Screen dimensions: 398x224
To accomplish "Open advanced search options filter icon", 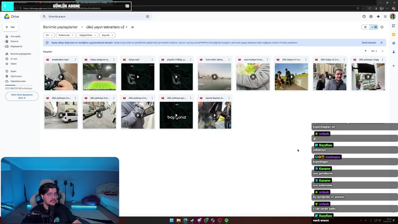I will point(147,16).
